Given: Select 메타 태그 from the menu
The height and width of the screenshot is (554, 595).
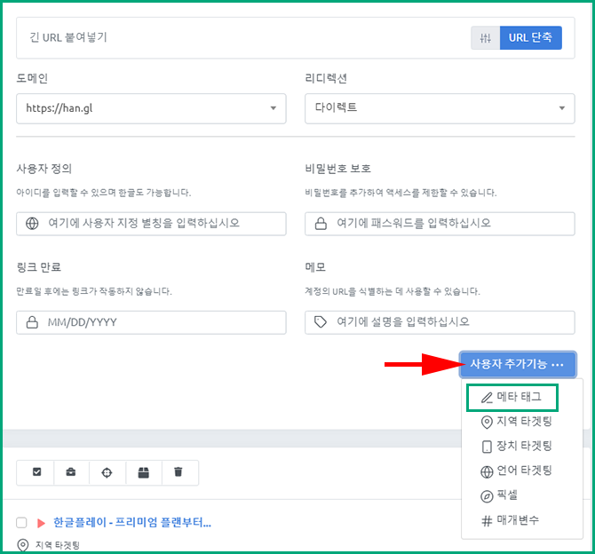Looking at the screenshot, I should [511, 398].
